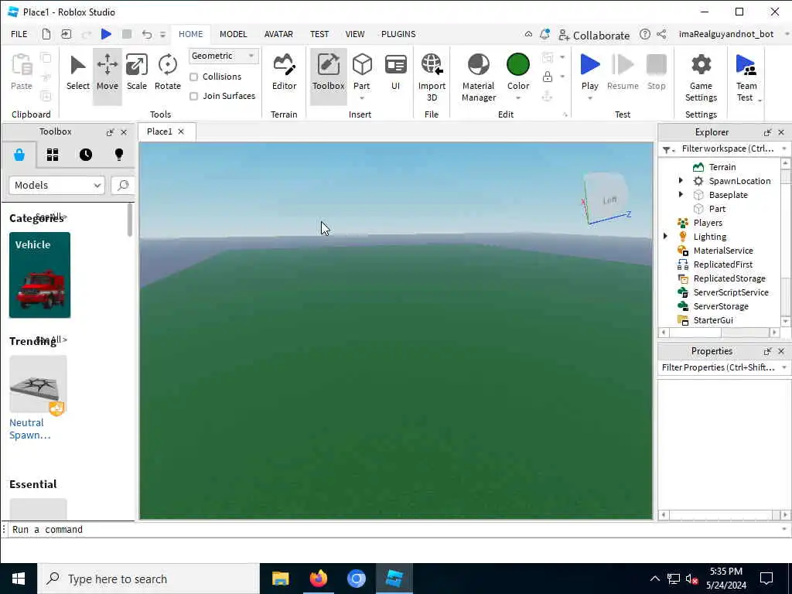The image size is (792, 594).
Task: Select Part in Explorer tree
Action: point(716,209)
